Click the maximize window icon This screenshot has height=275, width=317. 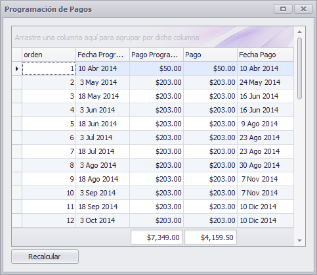283,9
